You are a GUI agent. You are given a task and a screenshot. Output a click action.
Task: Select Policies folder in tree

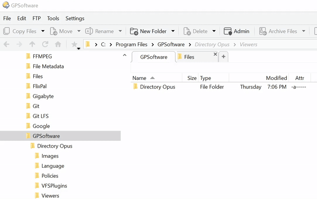[x=50, y=176]
